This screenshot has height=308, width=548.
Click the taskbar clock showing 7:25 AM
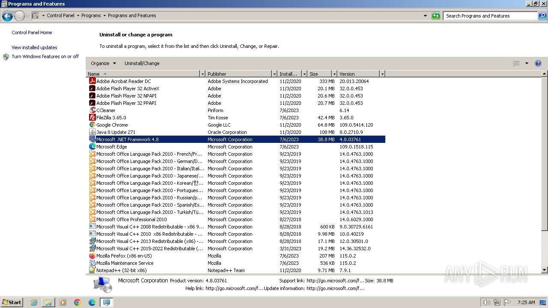(x=526, y=302)
